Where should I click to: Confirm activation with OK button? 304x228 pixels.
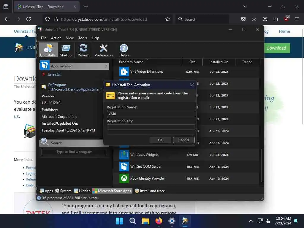160,140
